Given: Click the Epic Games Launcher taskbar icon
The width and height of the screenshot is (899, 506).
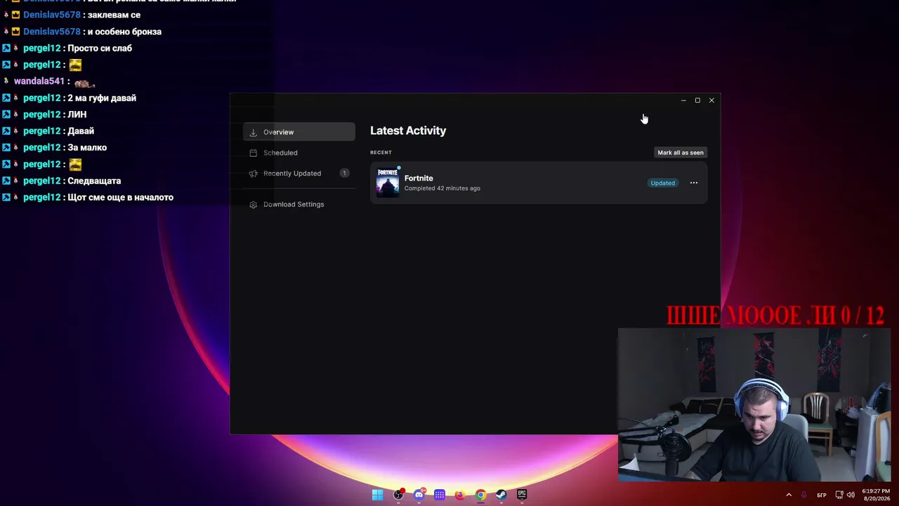Looking at the screenshot, I should point(522,495).
